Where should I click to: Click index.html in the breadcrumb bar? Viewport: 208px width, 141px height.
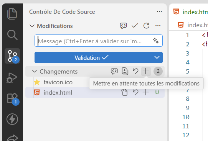pyautogui.click(x=198, y=25)
